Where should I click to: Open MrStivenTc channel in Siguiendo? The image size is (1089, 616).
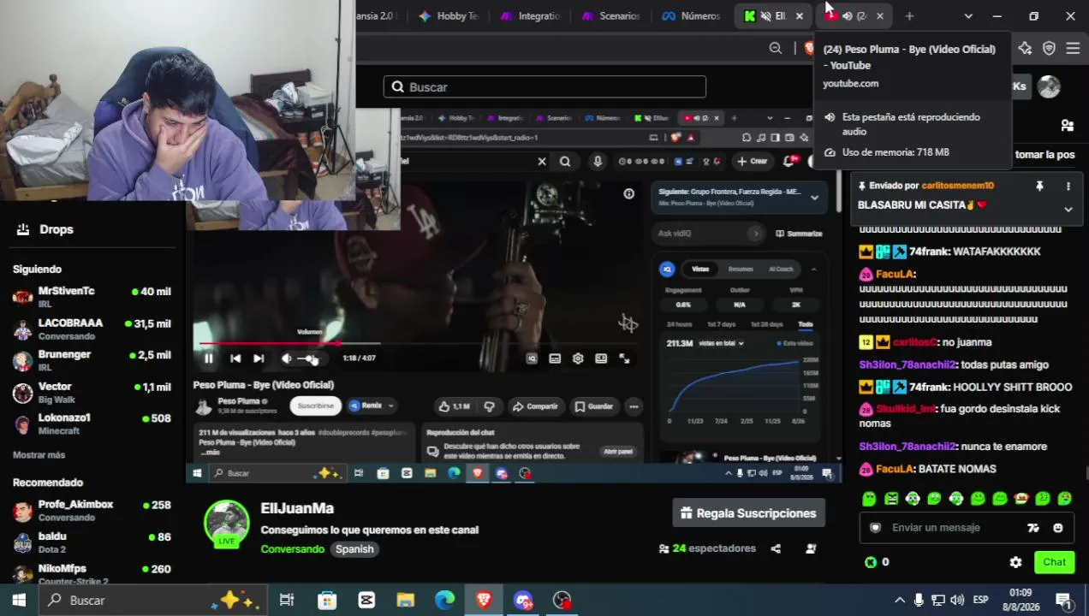(x=92, y=297)
